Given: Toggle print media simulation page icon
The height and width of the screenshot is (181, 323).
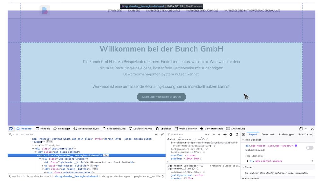Looking at the screenshot, I should pyautogui.click(x=237, y=134).
